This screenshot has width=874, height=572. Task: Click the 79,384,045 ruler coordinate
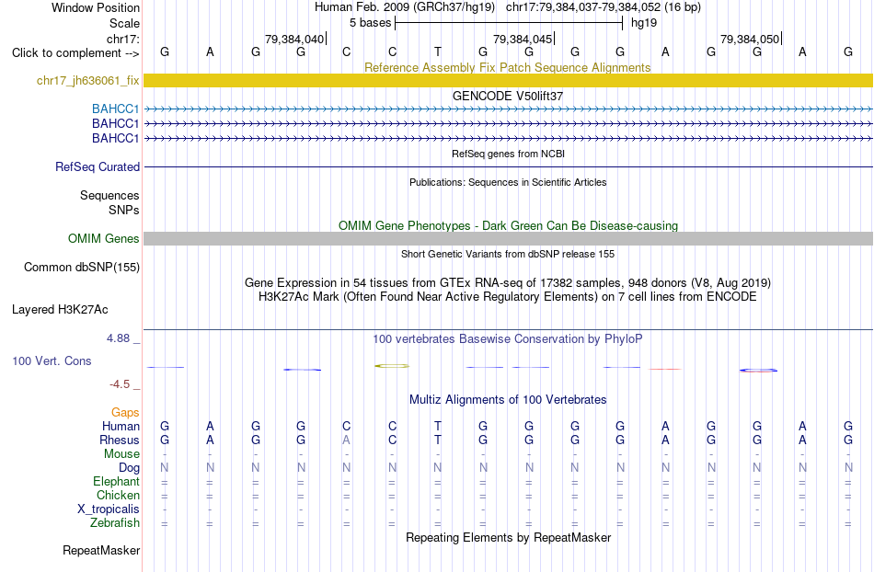click(523, 39)
